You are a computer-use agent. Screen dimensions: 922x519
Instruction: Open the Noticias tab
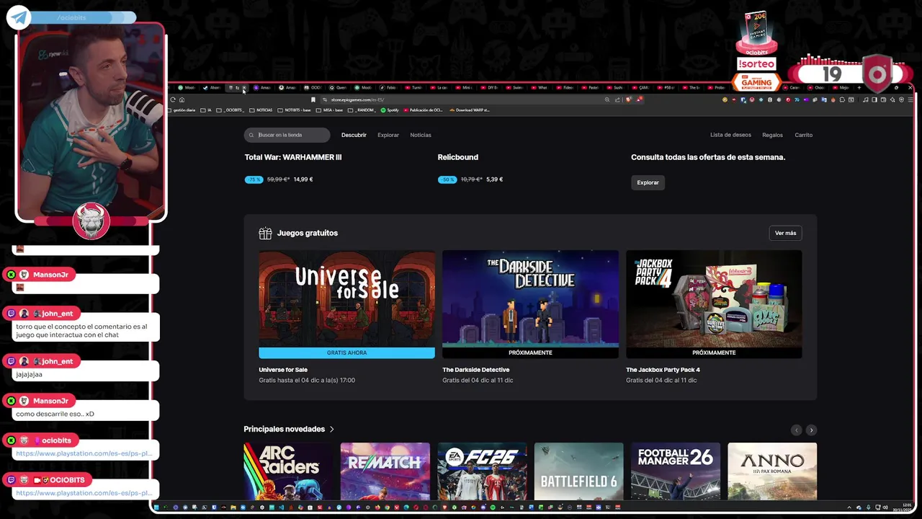pyautogui.click(x=421, y=135)
